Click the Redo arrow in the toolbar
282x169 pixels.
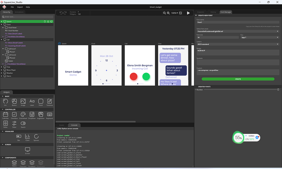pyautogui.click(x=65, y=13)
